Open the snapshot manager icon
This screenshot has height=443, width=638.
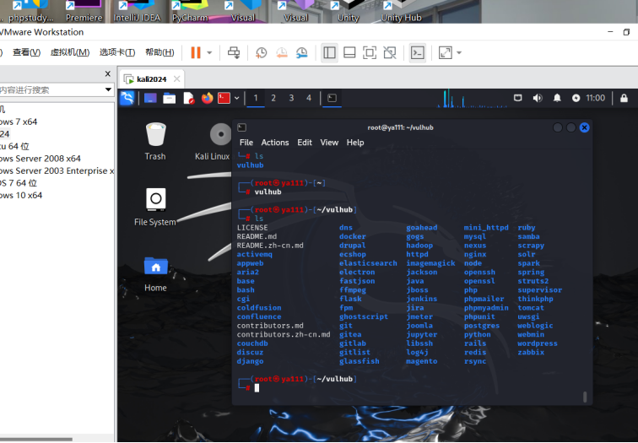(x=302, y=52)
